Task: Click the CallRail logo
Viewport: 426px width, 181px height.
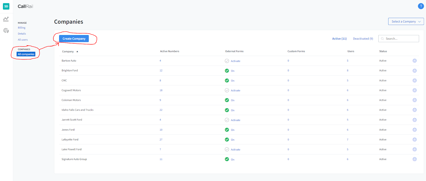Action: point(25,6)
